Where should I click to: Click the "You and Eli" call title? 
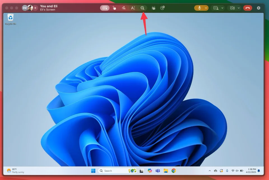coord(49,6)
